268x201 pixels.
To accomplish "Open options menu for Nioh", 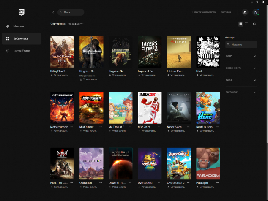I will click(x=71, y=183).
